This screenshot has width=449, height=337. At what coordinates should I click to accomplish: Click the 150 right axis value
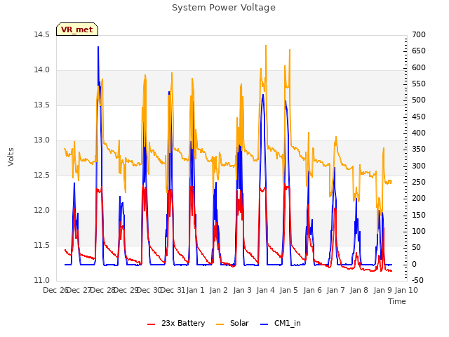(x=419, y=216)
